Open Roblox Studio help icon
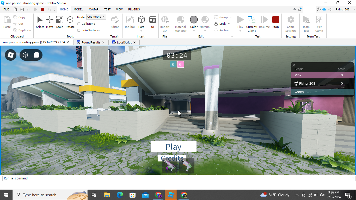This screenshot has height=200, width=356. click(318, 9)
